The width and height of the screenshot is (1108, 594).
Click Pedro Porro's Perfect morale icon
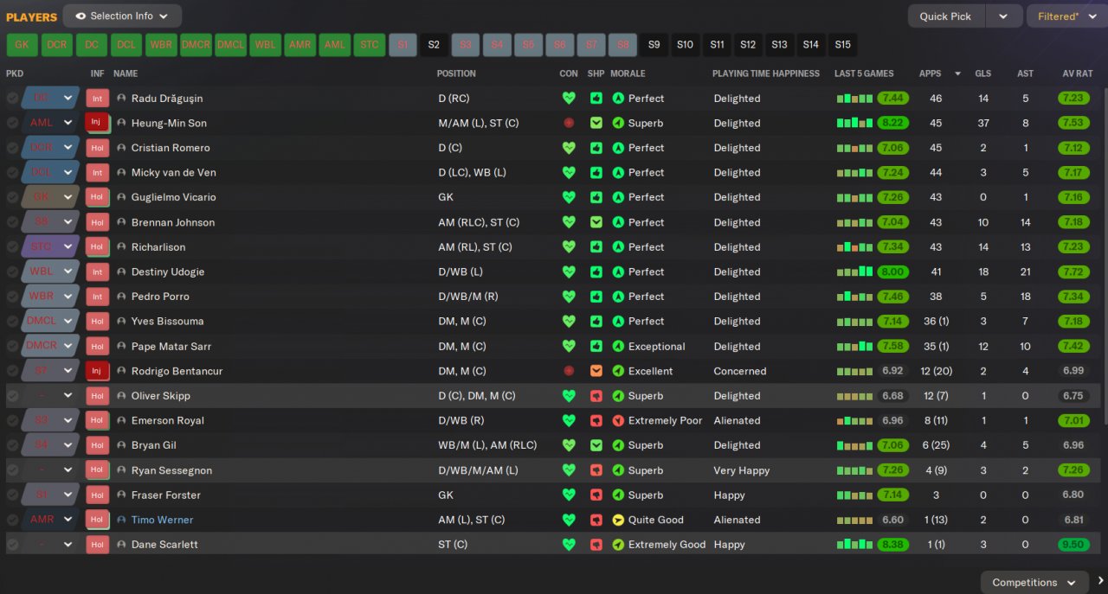618,297
